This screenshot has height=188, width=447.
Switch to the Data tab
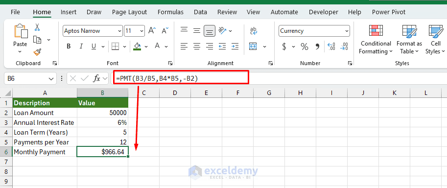[200, 12]
